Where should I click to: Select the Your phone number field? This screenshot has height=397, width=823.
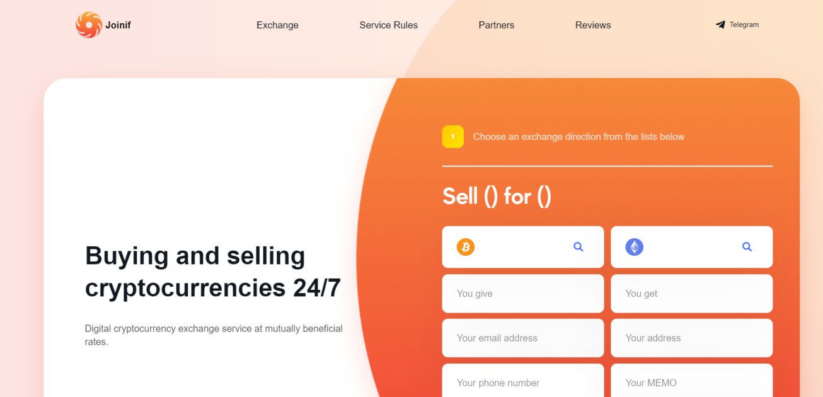tap(522, 382)
